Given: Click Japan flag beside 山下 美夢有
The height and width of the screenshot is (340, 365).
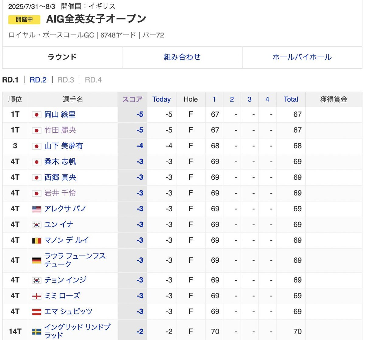Looking at the screenshot, I should coord(36,146).
